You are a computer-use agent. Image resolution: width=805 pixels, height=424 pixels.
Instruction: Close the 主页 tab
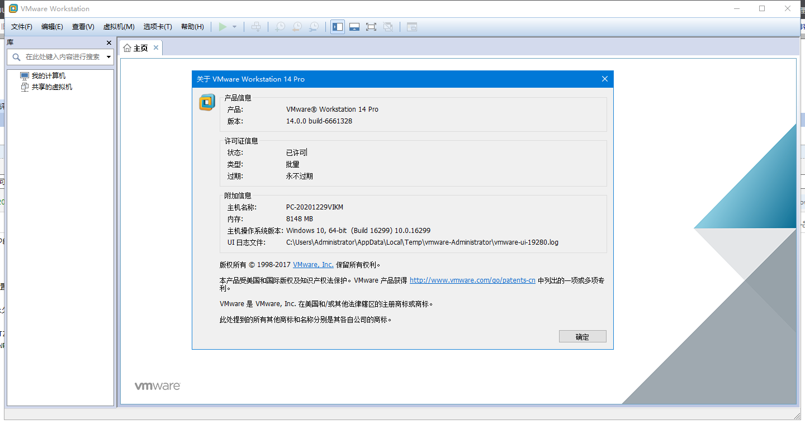(x=156, y=48)
